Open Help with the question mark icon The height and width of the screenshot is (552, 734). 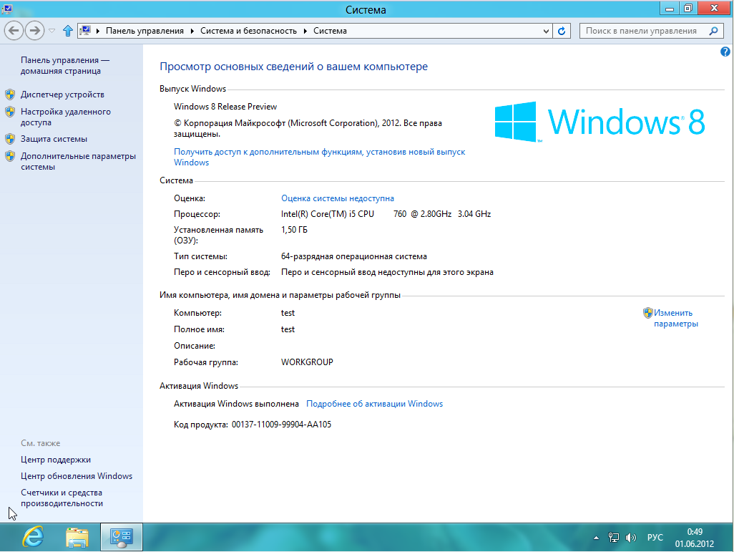coord(725,52)
